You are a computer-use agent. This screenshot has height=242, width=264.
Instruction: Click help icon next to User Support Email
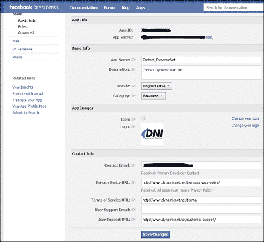[133, 210]
